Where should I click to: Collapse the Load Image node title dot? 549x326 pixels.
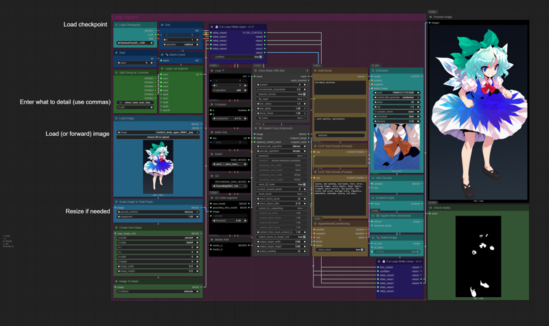click(116, 118)
